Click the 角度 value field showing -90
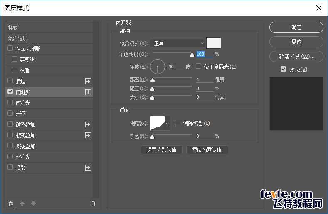328x214 pixels. pos(175,67)
